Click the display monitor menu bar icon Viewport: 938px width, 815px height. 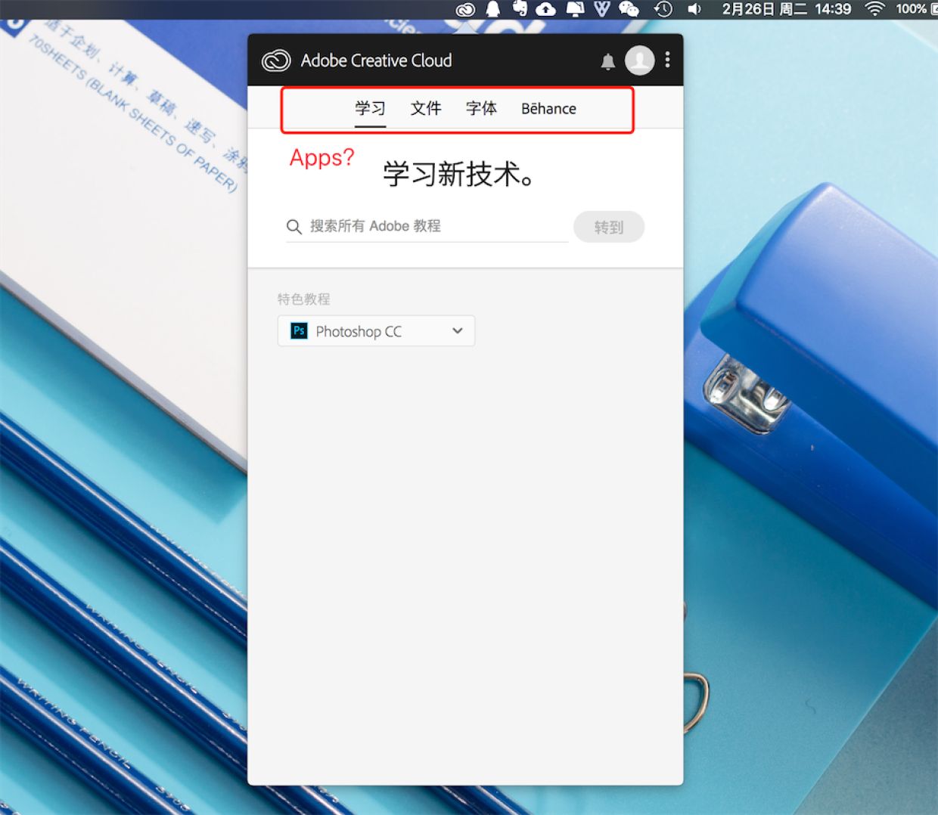[575, 9]
